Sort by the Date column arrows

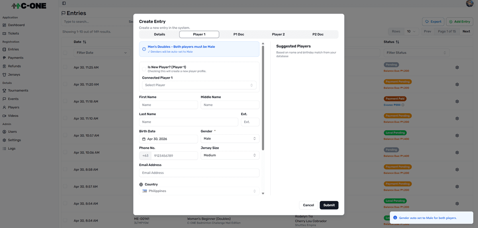(x=84, y=42)
